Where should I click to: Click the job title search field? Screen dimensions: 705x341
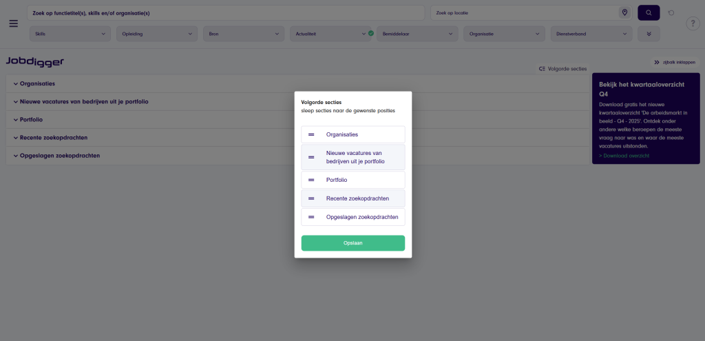click(226, 13)
